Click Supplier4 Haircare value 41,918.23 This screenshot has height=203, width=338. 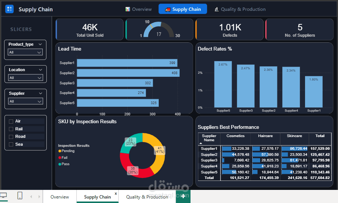pos(266,166)
